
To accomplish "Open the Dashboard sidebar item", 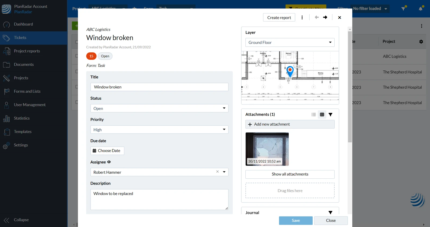I will coord(34,24).
